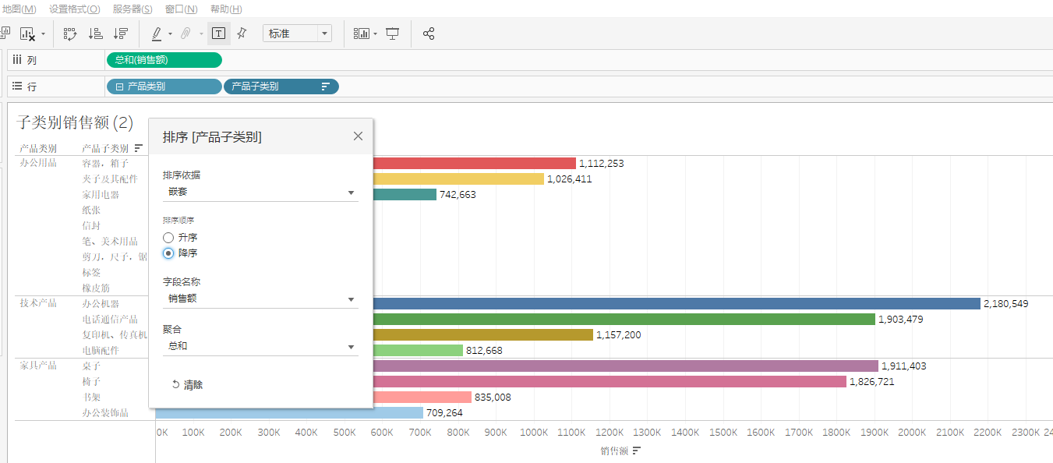Click the 电话通信产品 subcategory row

[110, 320]
